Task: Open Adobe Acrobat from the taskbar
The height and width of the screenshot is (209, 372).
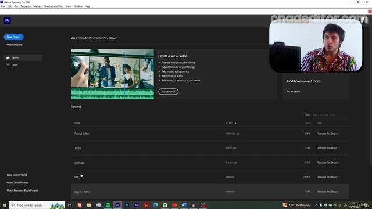Action: [146, 205]
